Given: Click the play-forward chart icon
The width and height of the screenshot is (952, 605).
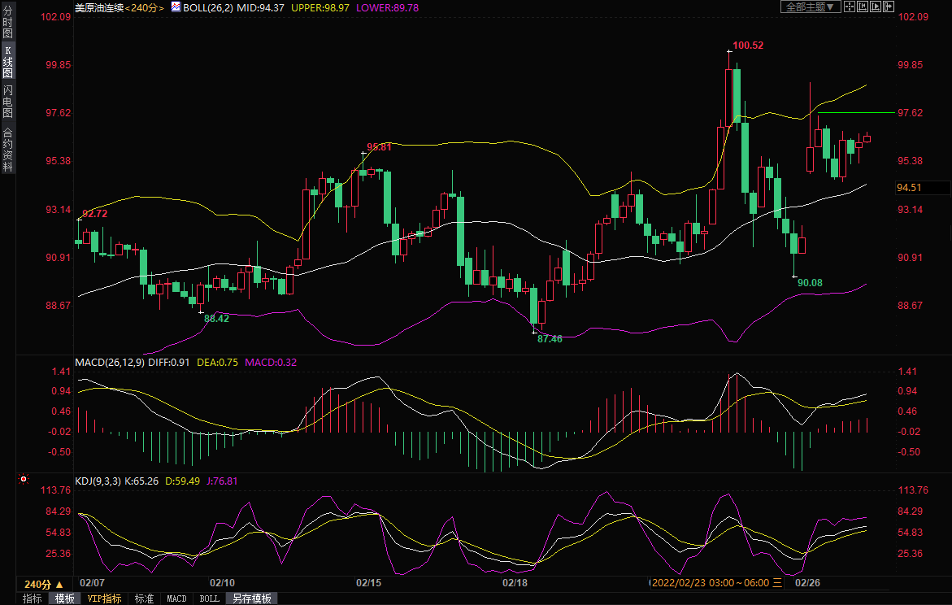Looking at the screenshot, I should tap(876, 7).
